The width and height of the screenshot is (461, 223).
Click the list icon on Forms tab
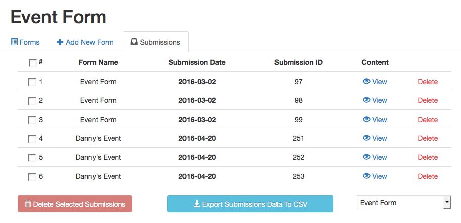(x=14, y=42)
